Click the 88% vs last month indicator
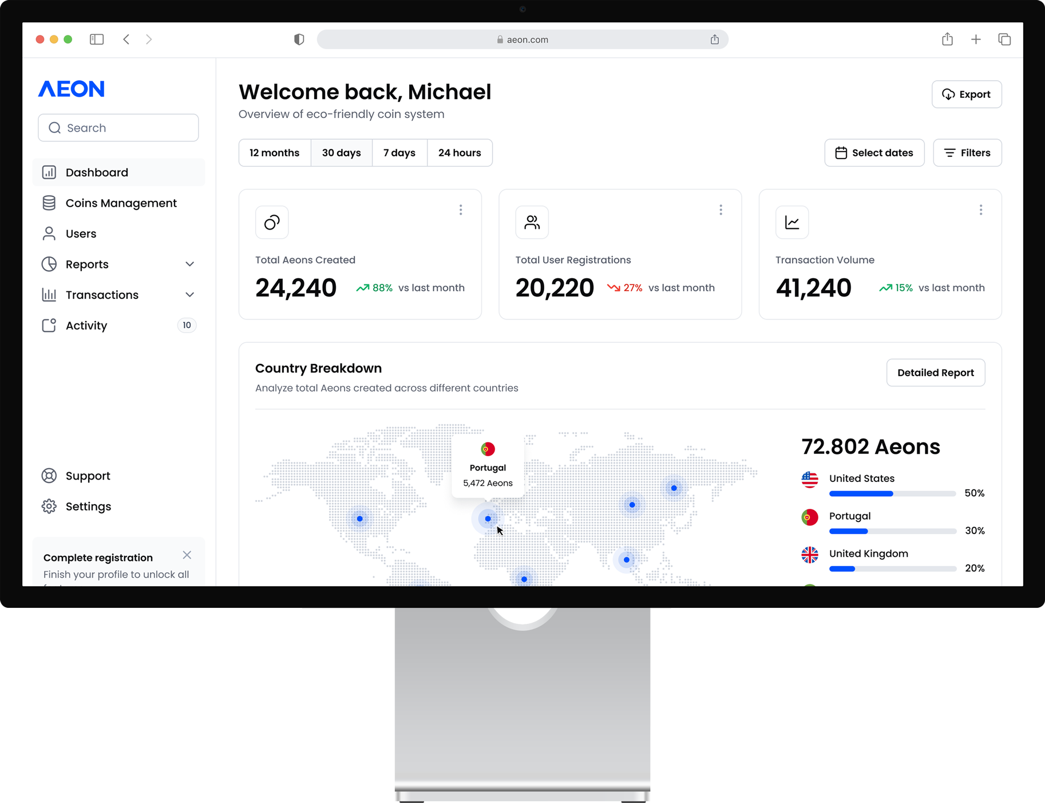 coord(410,288)
